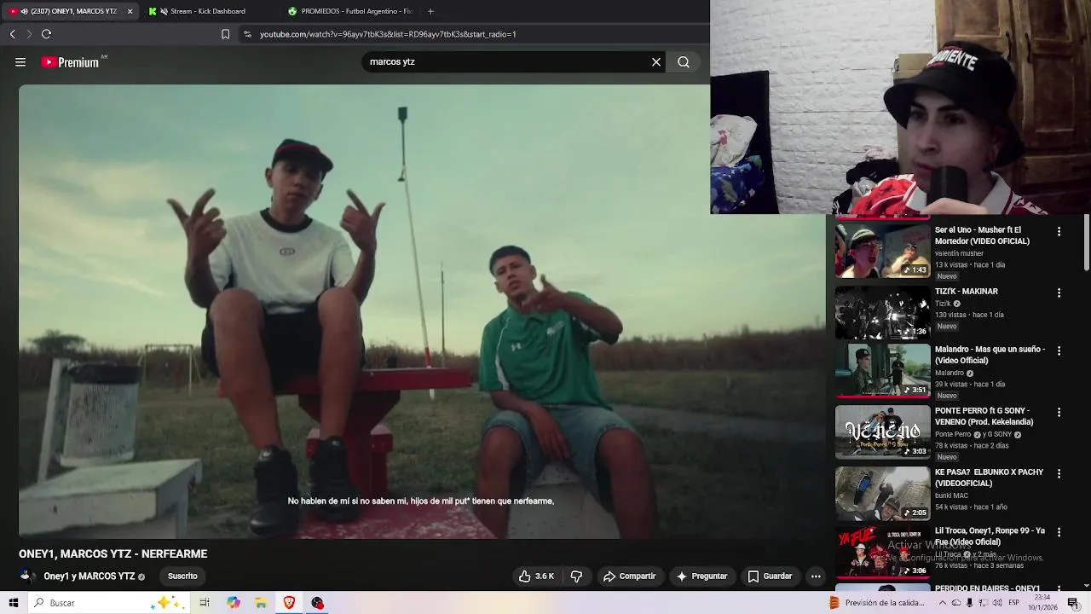Viewport: 1091px width, 614px height.
Task: Click PONTE PERRO ft G SONY title
Action: click(x=984, y=416)
